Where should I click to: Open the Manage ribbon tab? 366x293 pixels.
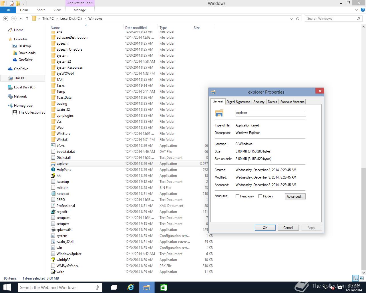click(x=80, y=10)
